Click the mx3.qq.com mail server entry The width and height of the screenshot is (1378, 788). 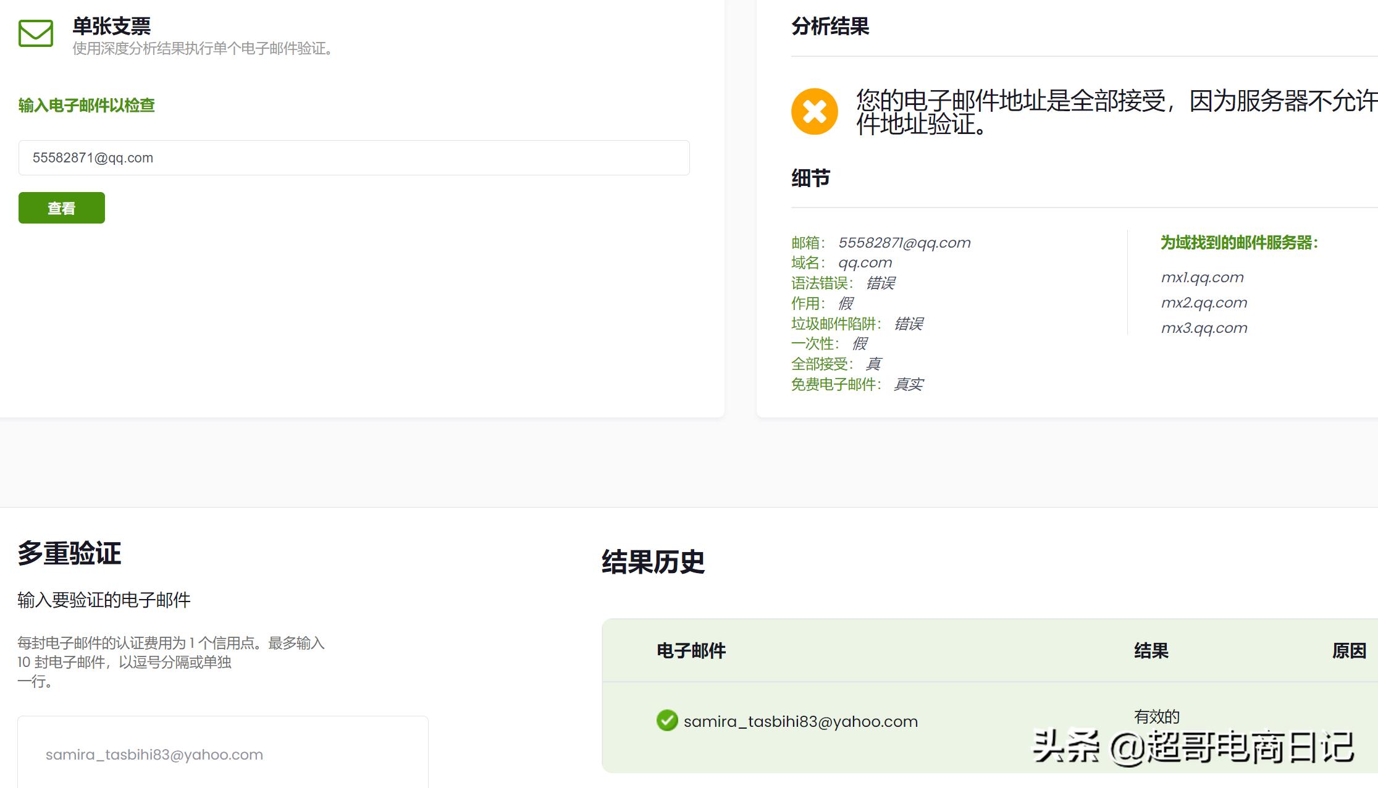coord(1204,328)
